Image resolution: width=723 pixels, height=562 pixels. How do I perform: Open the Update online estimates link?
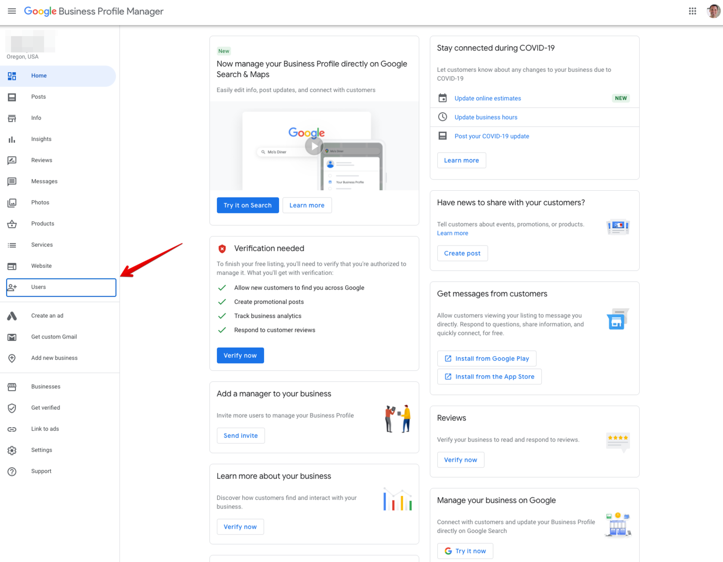[488, 98]
